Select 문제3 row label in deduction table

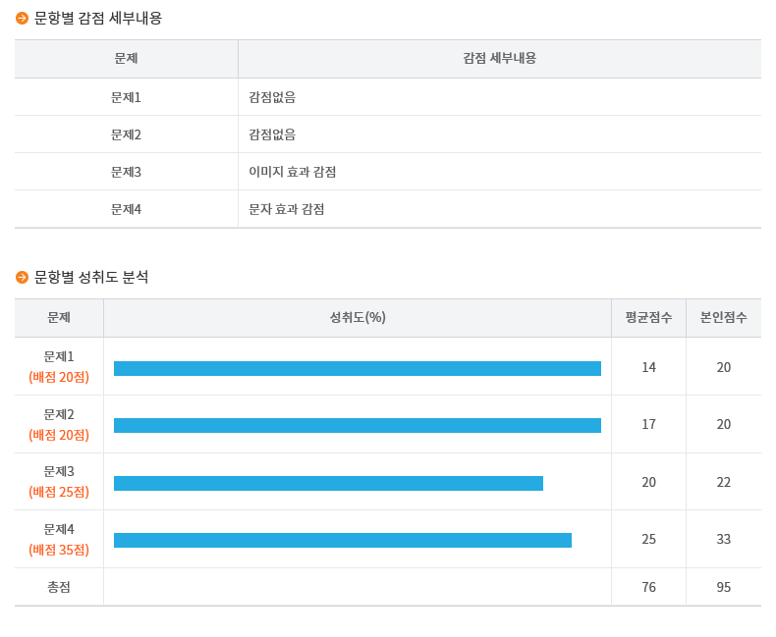pos(126,172)
